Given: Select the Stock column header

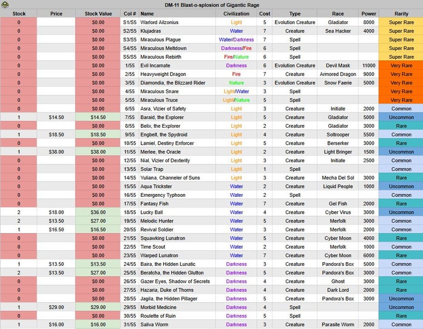Looking at the screenshot, I should tap(19, 14).
